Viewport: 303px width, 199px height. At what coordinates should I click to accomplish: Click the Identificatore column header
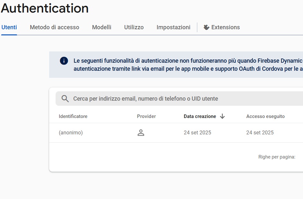[x=73, y=116]
